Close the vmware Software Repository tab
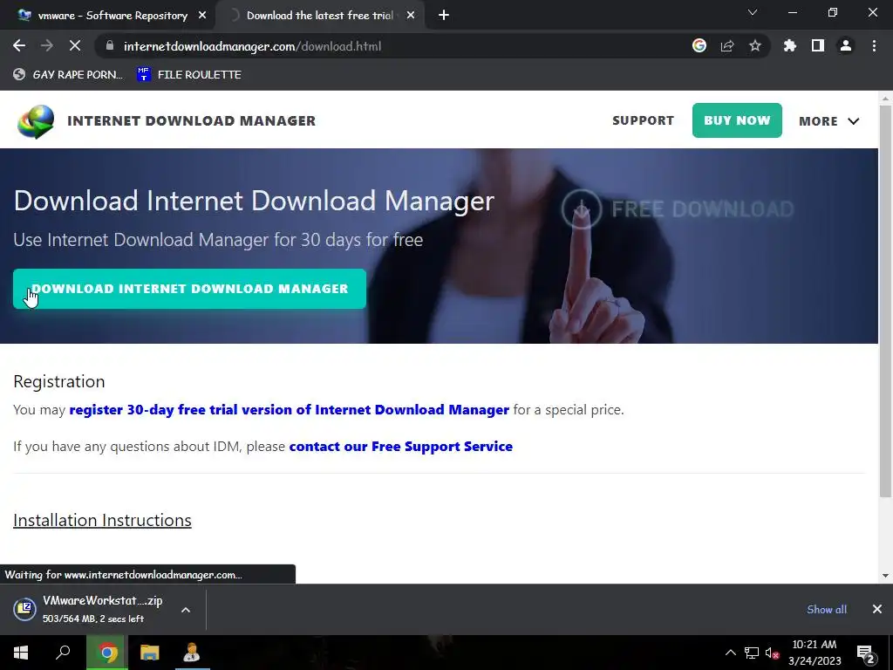This screenshot has width=893, height=670. point(202,16)
